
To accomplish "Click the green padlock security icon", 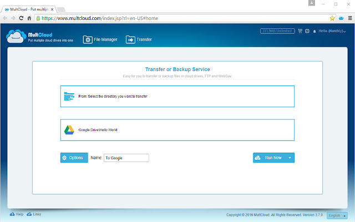I will 38,18.
